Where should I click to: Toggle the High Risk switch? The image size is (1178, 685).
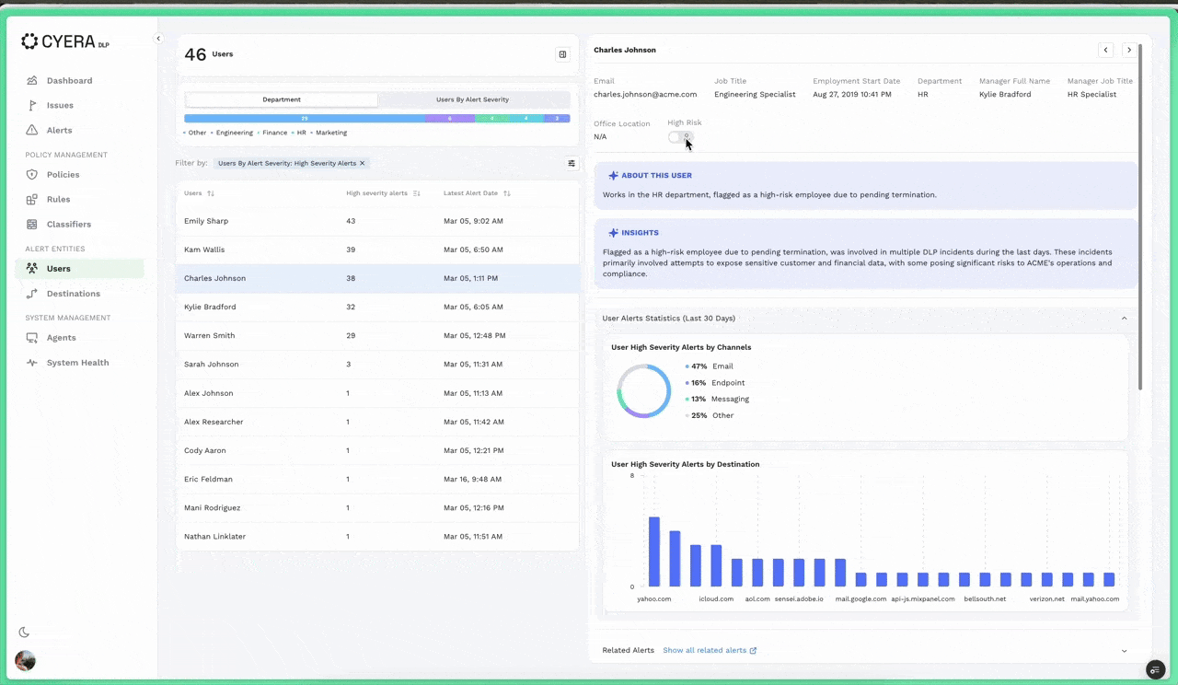[680, 136]
